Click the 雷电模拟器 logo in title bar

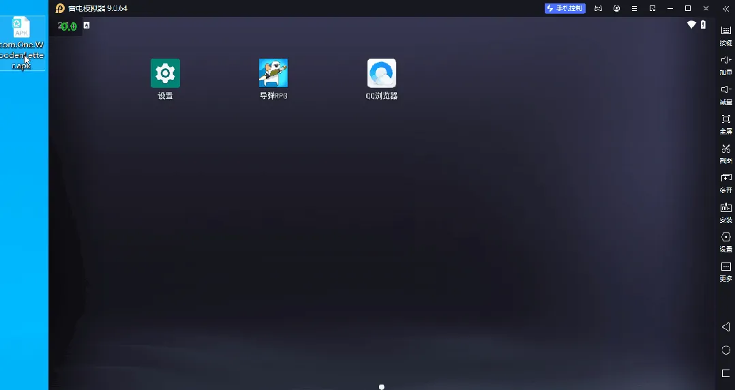60,8
